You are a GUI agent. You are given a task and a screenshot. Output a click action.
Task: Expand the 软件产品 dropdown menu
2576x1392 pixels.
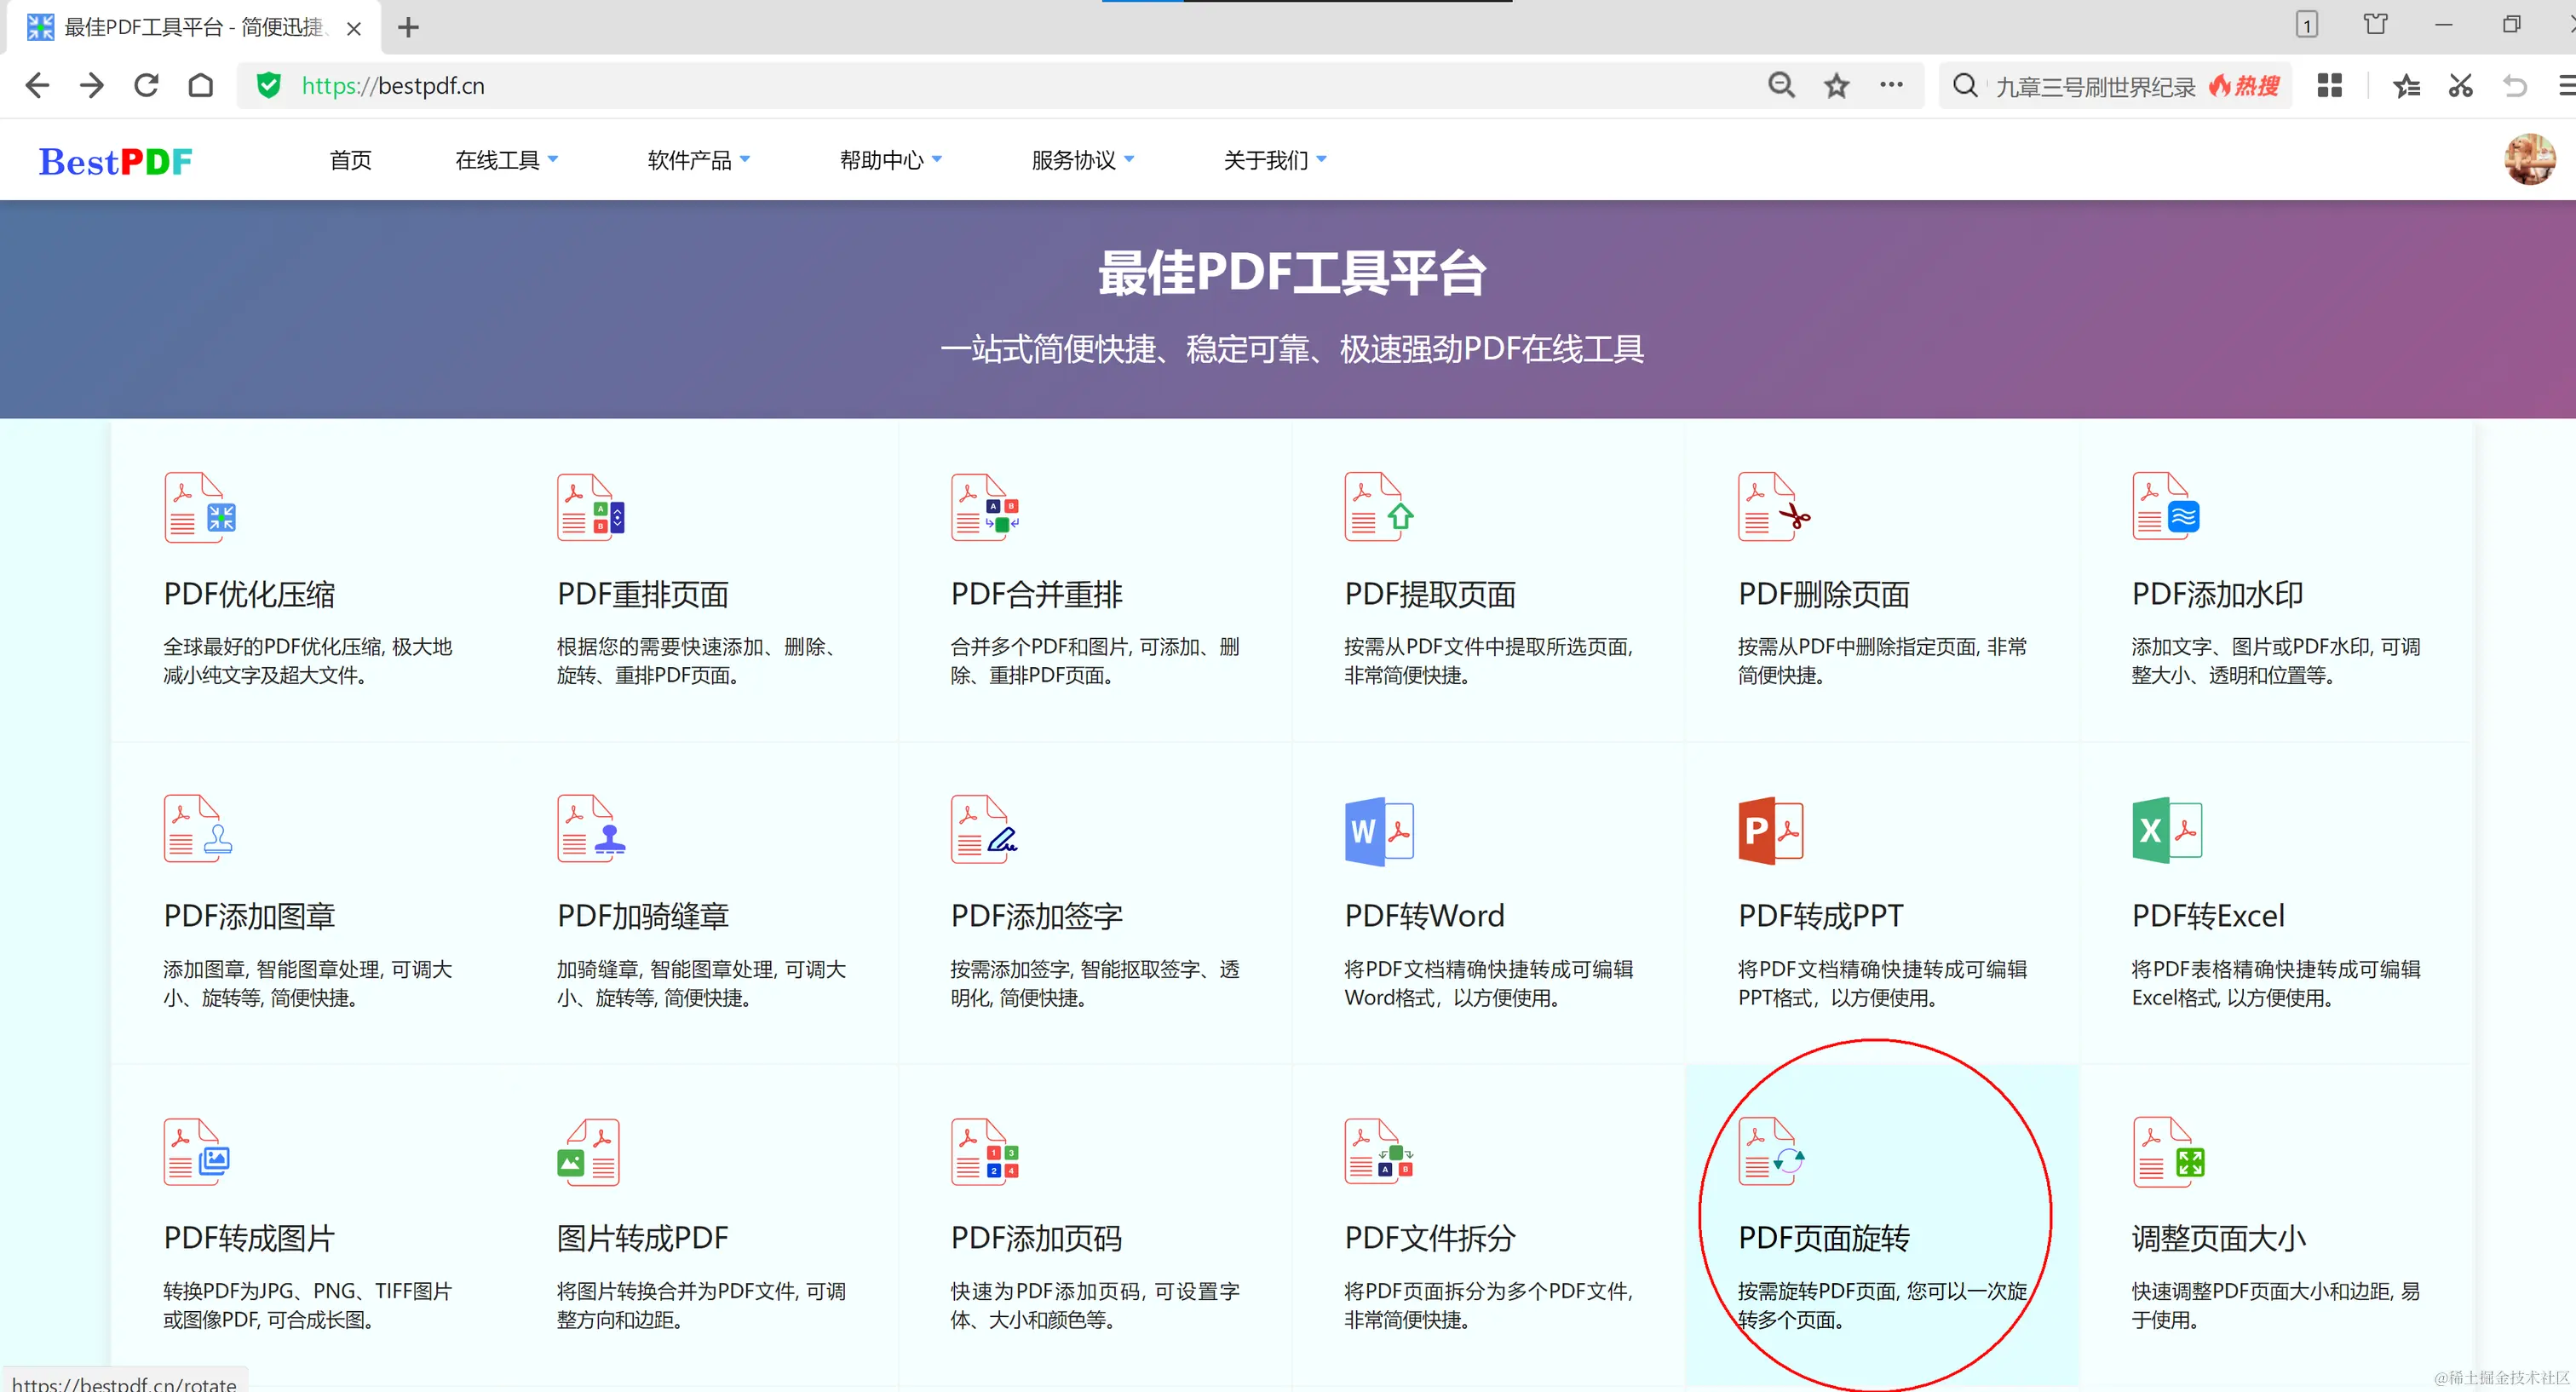click(x=698, y=160)
